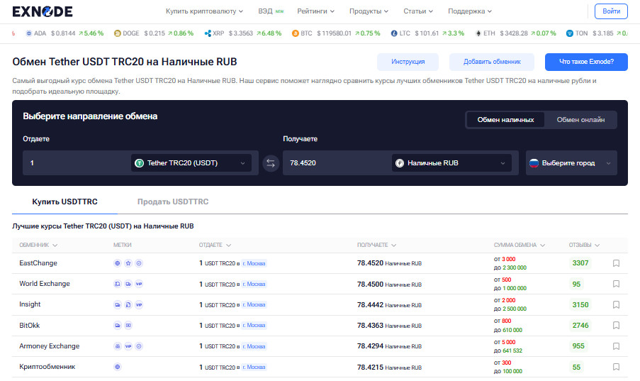Click the VIP badge on World Exchange

139,284
